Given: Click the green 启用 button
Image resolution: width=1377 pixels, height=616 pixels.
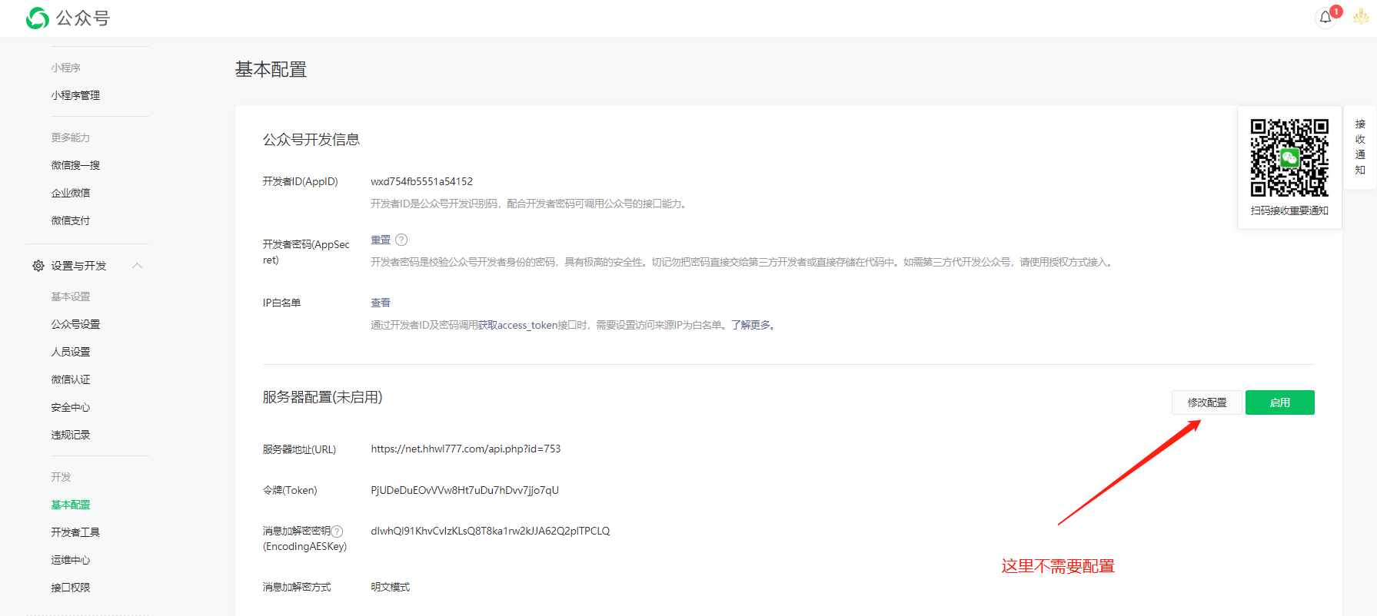Looking at the screenshot, I should point(1280,402).
